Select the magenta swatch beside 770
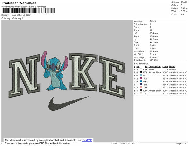The image size is (189, 146). point(141,78)
